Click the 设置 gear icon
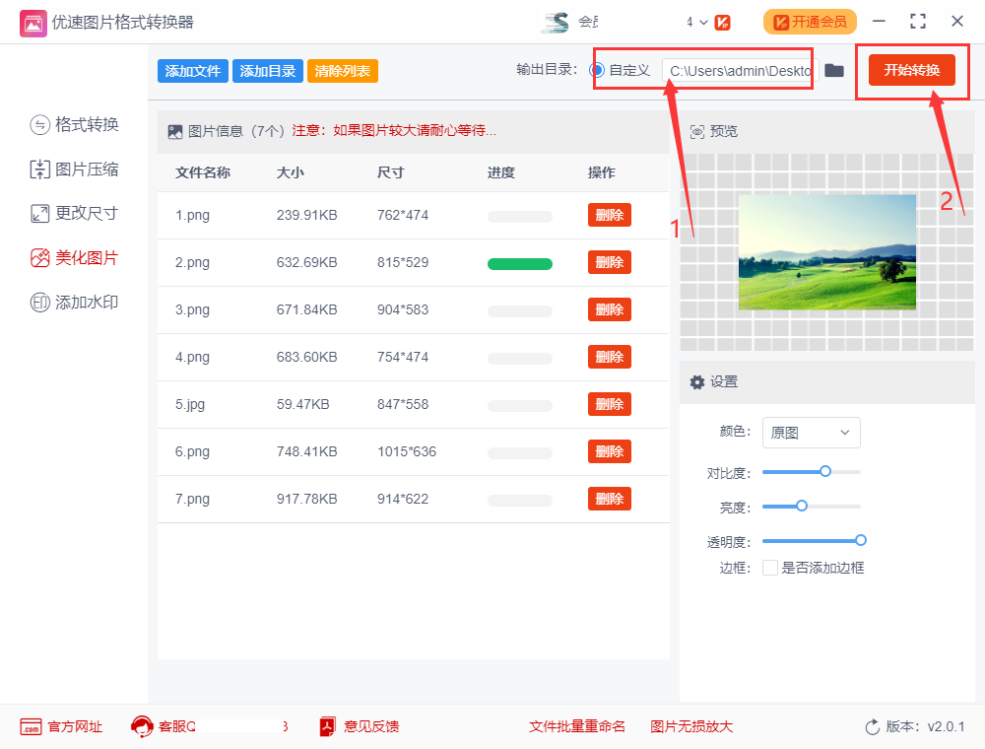The width and height of the screenshot is (985, 749). 697,381
